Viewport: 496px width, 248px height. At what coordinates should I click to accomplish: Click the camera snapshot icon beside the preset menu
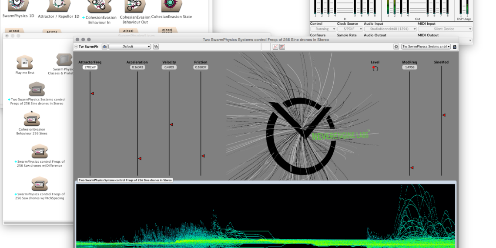tap(104, 47)
